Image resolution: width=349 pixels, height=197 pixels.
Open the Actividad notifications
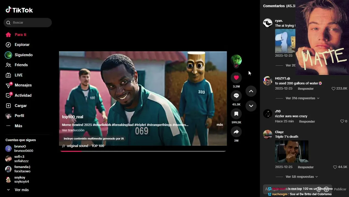(x=23, y=95)
